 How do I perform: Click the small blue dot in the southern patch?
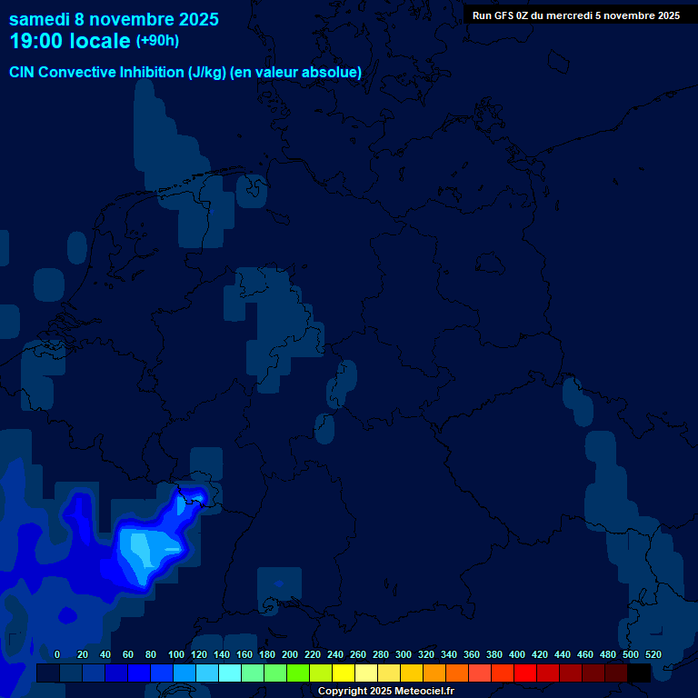coord(278,582)
